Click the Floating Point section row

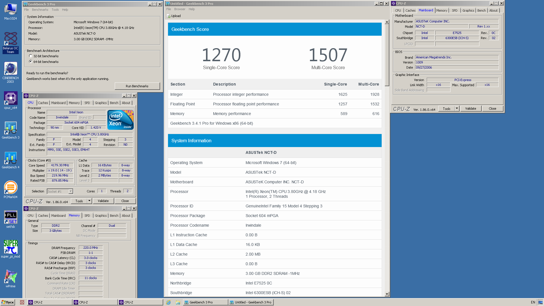275,104
